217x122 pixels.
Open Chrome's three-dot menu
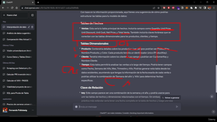coord(214,8)
